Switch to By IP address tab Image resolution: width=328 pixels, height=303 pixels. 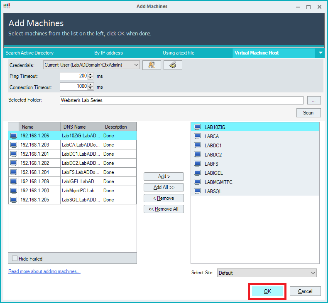[108, 53]
